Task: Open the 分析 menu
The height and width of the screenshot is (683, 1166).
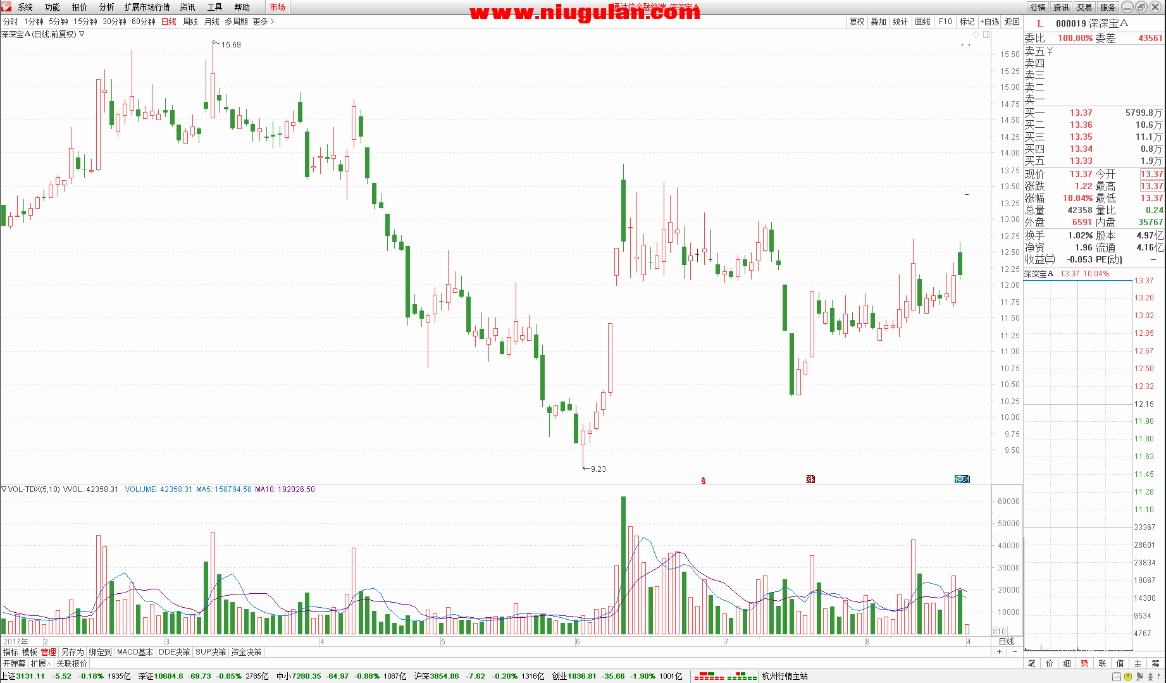Action: coord(107,7)
